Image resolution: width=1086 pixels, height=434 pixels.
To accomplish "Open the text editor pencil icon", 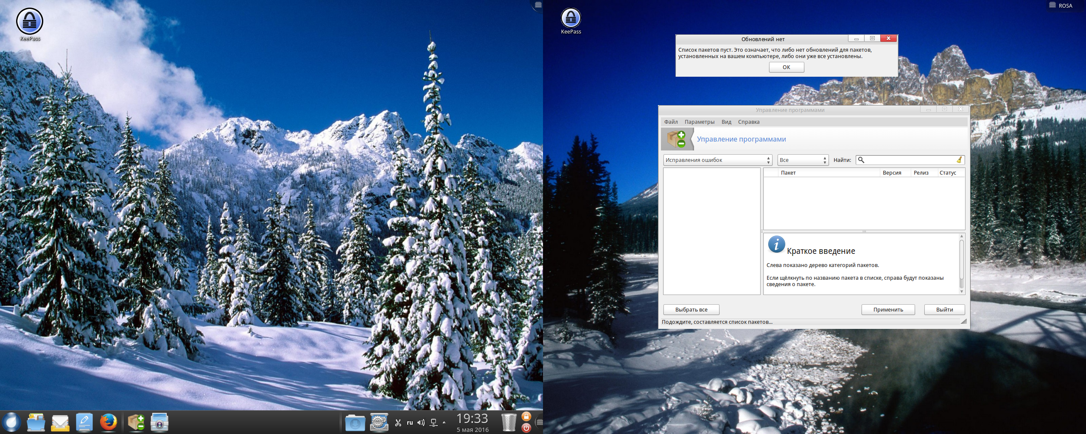I will 84,422.
